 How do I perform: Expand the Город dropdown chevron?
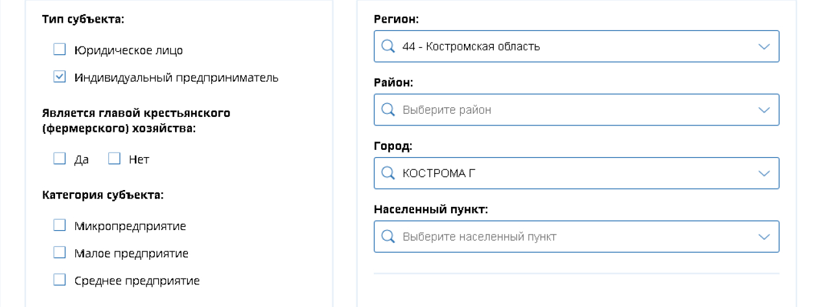tap(764, 173)
